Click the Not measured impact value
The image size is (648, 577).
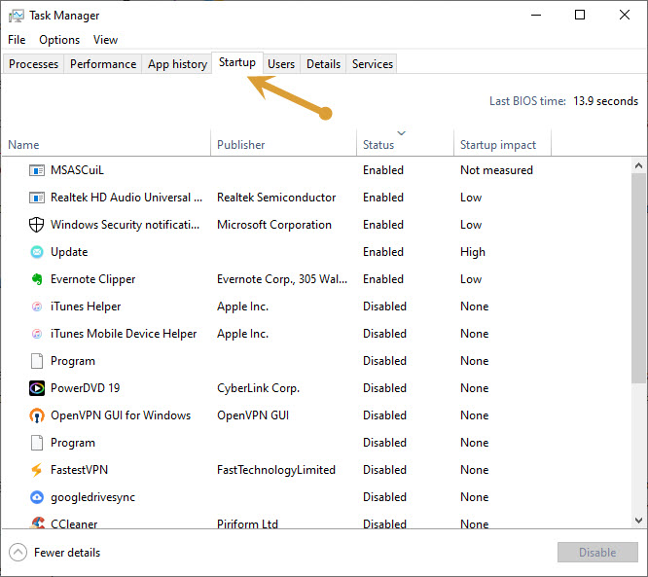pyautogui.click(x=496, y=170)
